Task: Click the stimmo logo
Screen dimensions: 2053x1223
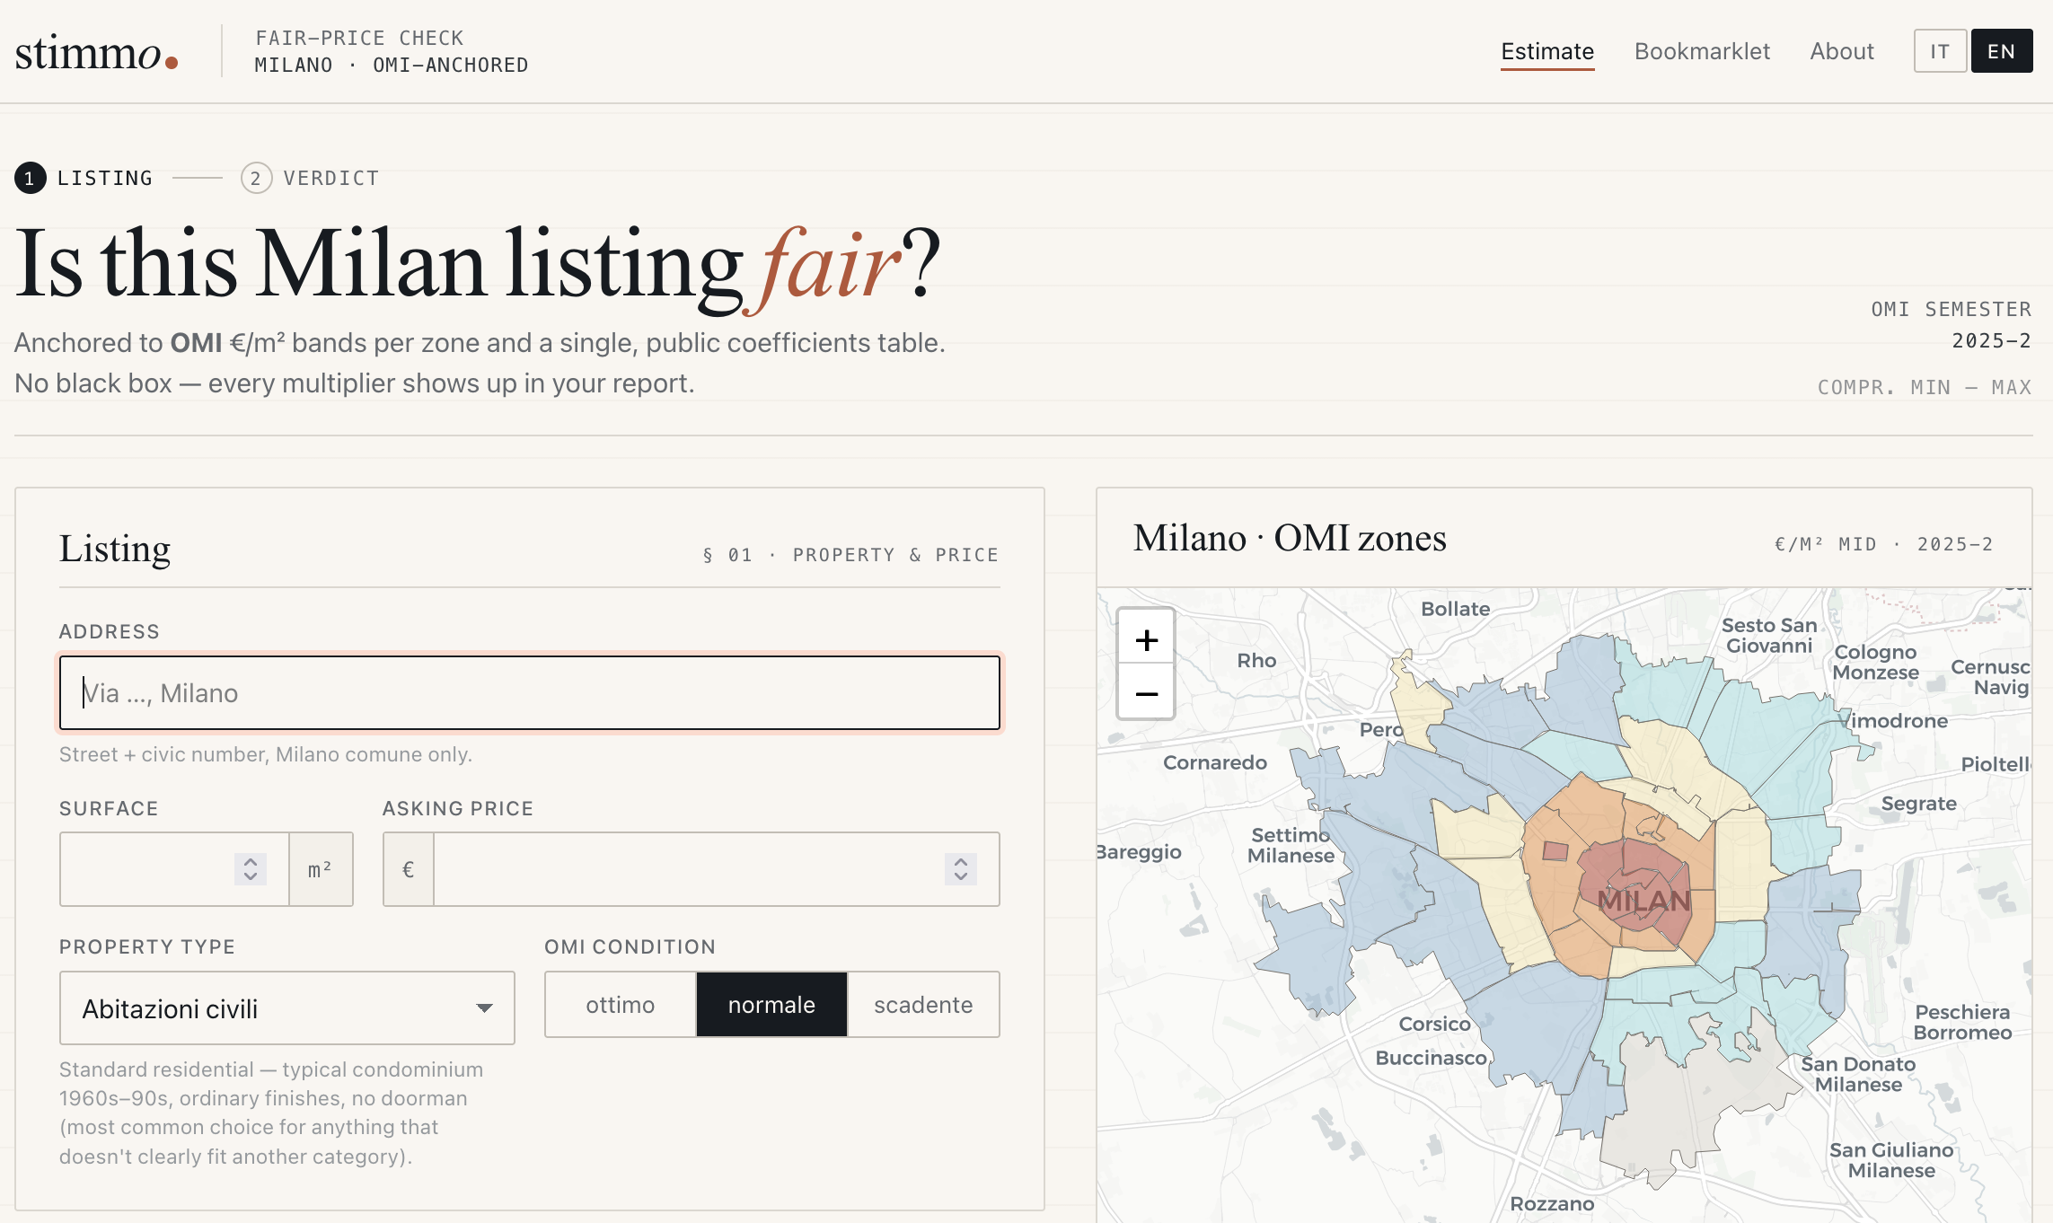Action: (97, 53)
